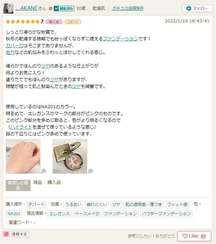216x244 pixels.
Task: Select the NA201 color tag
Action: click(14, 214)
